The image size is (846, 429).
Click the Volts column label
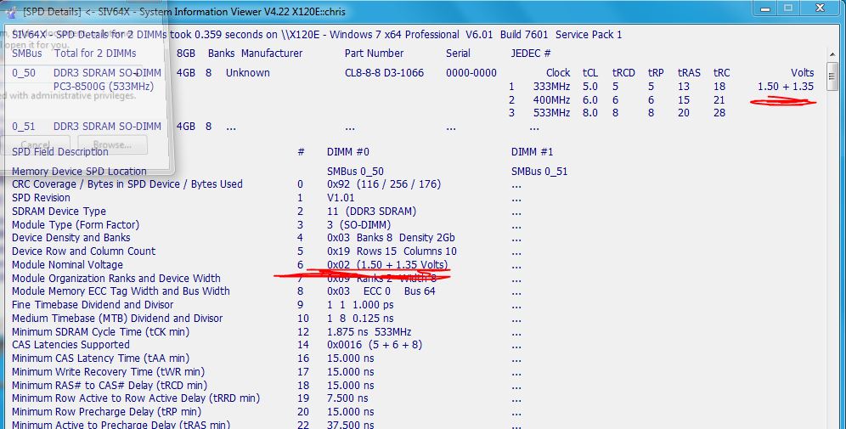click(803, 73)
